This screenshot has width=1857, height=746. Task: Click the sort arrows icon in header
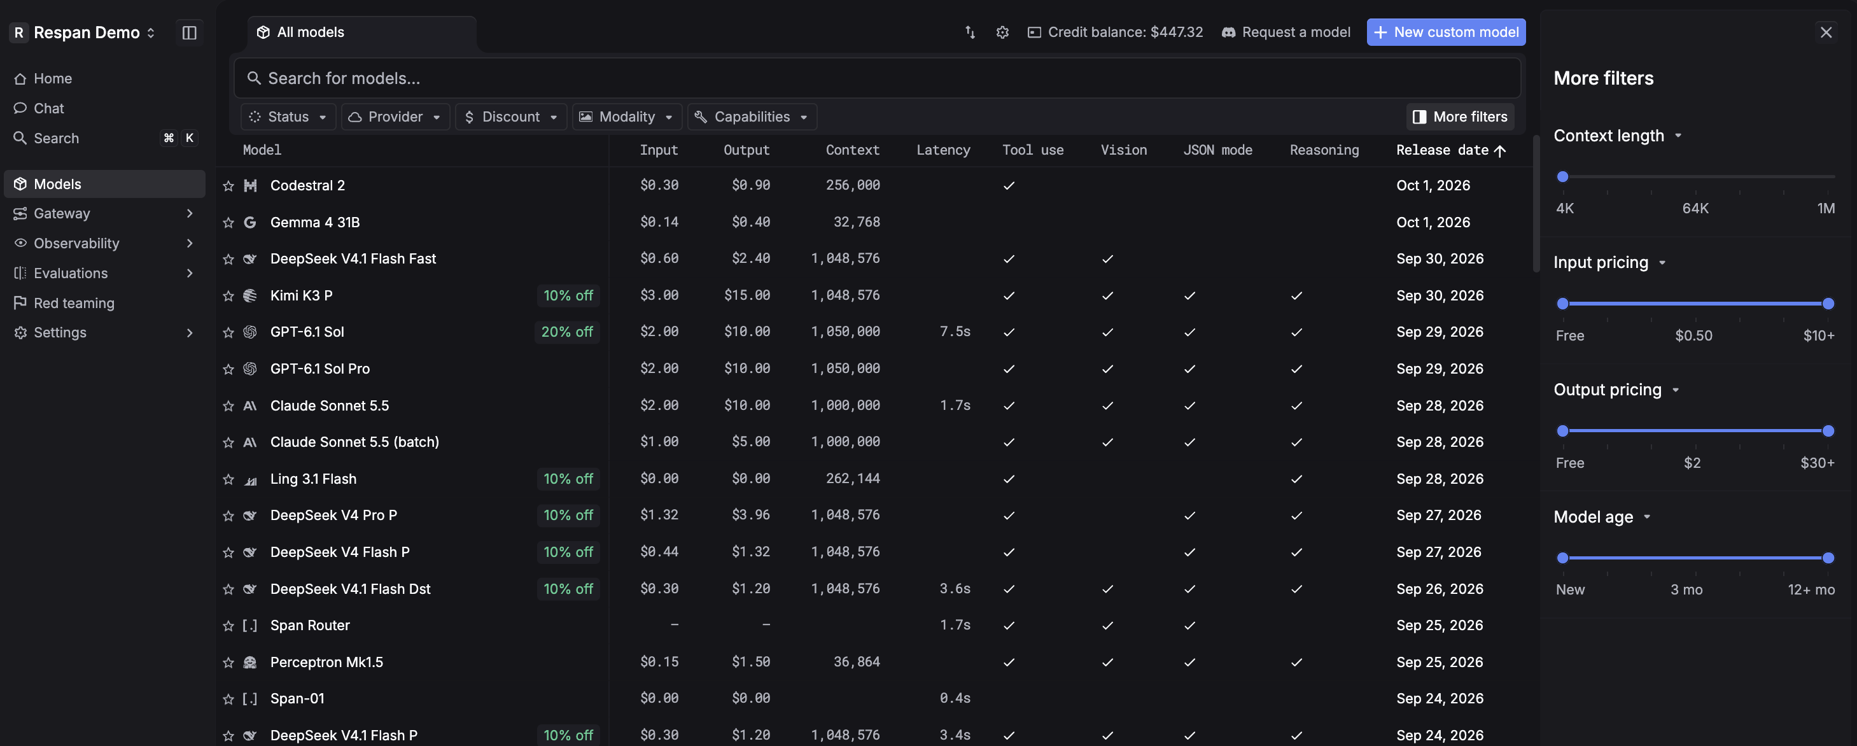[970, 32]
